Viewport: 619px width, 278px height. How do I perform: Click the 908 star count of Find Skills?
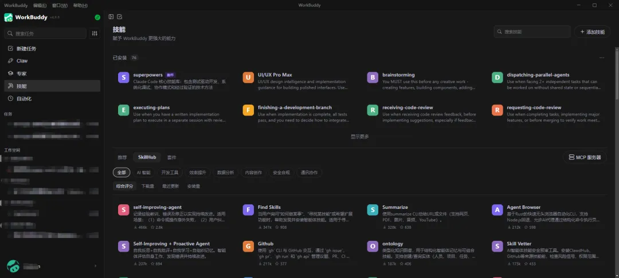point(280,227)
